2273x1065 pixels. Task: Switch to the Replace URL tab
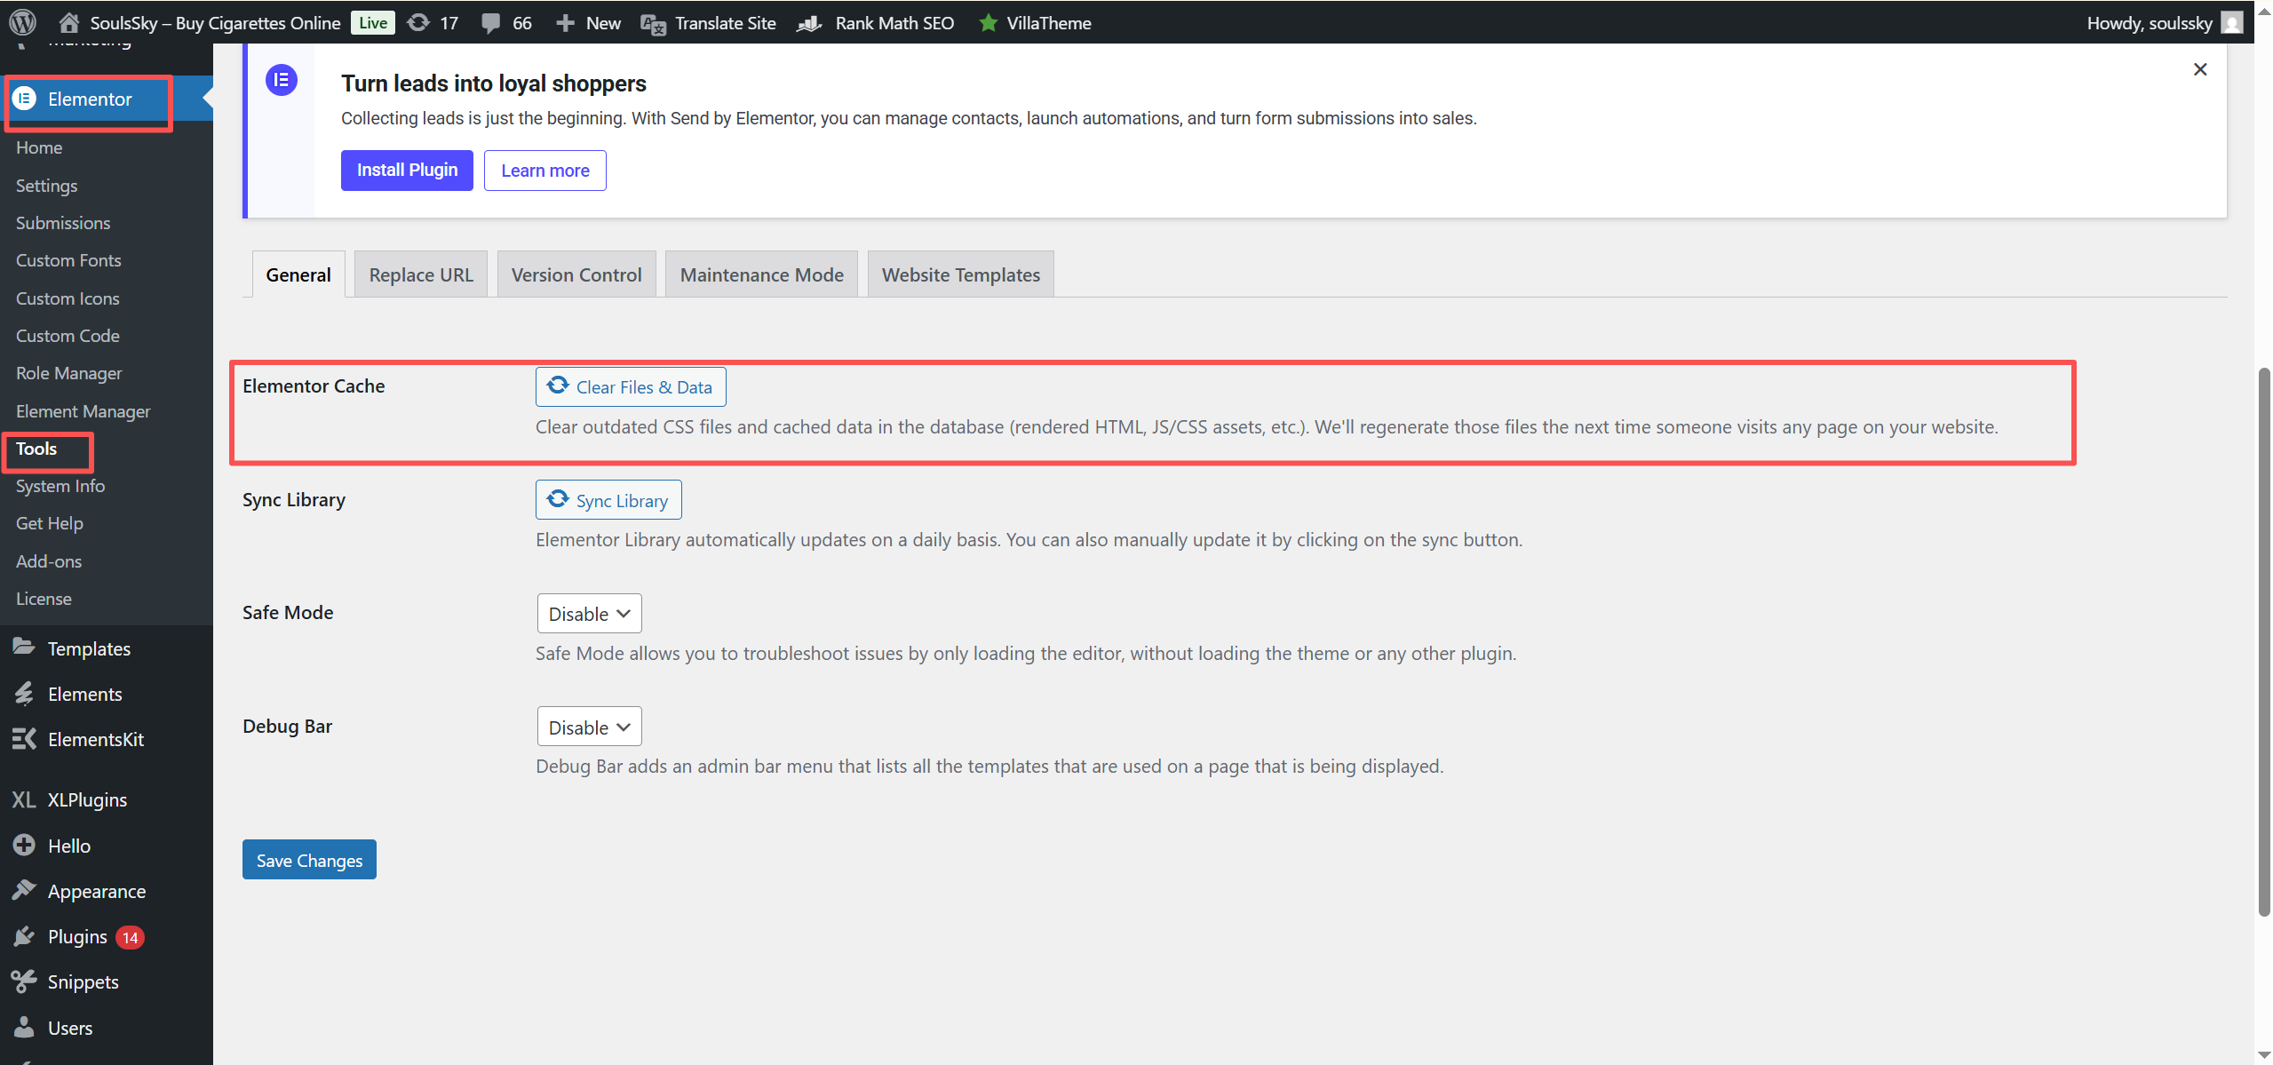[421, 274]
